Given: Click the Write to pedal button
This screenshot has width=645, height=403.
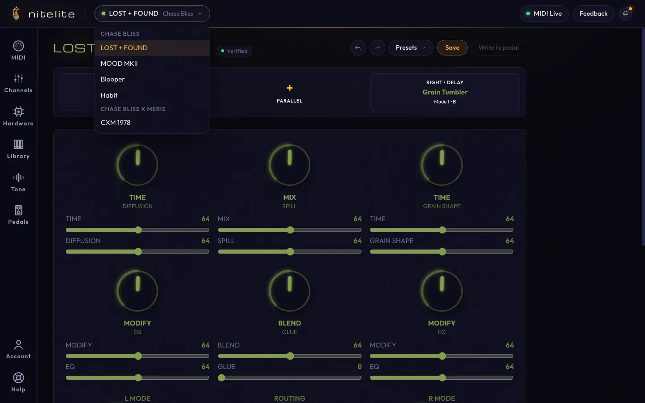Looking at the screenshot, I should point(499,48).
